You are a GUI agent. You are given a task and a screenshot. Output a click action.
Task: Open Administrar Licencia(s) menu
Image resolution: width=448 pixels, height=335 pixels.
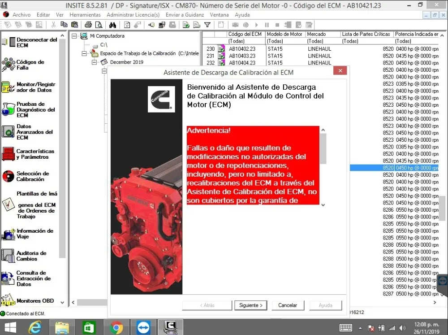133,15
